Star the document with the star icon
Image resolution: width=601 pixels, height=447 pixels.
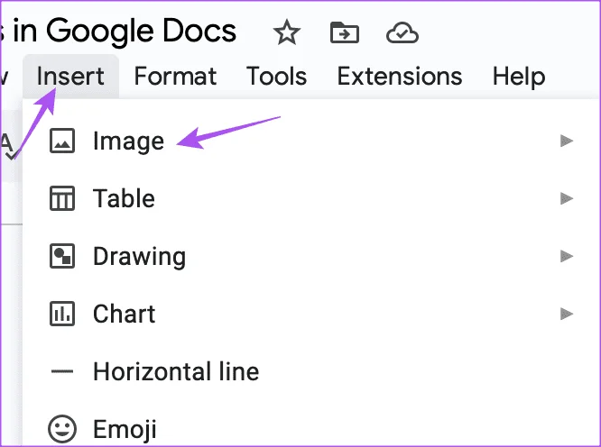click(x=287, y=32)
